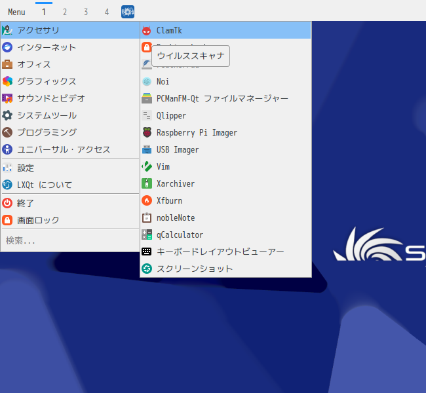Click the 検索 search field

coord(69,240)
